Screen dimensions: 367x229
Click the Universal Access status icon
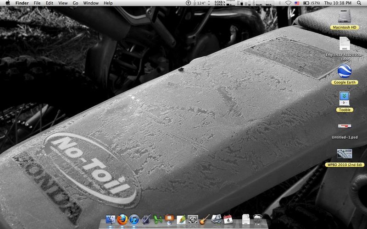tap(189, 3)
